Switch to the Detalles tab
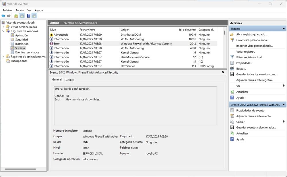Screen dimensions: 287x177 (69, 80)
